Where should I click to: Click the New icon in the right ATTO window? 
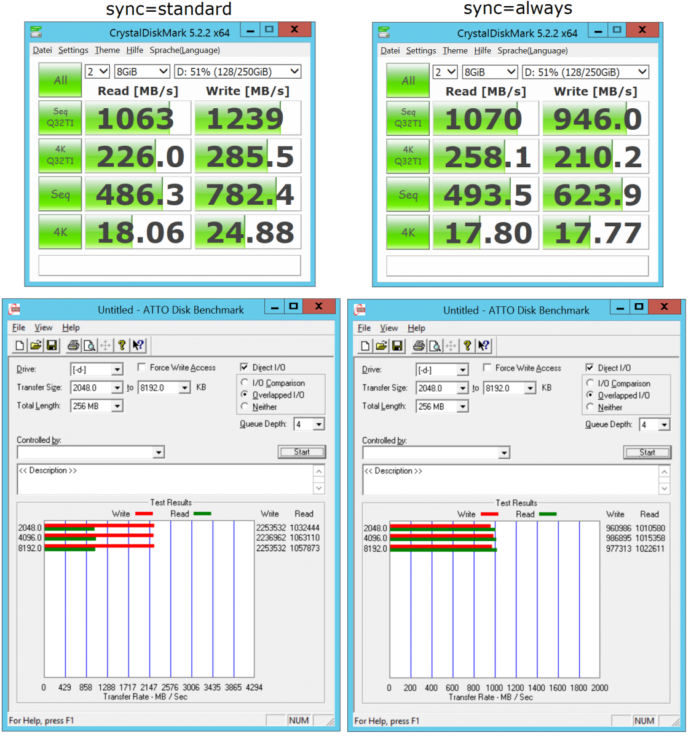[365, 346]
